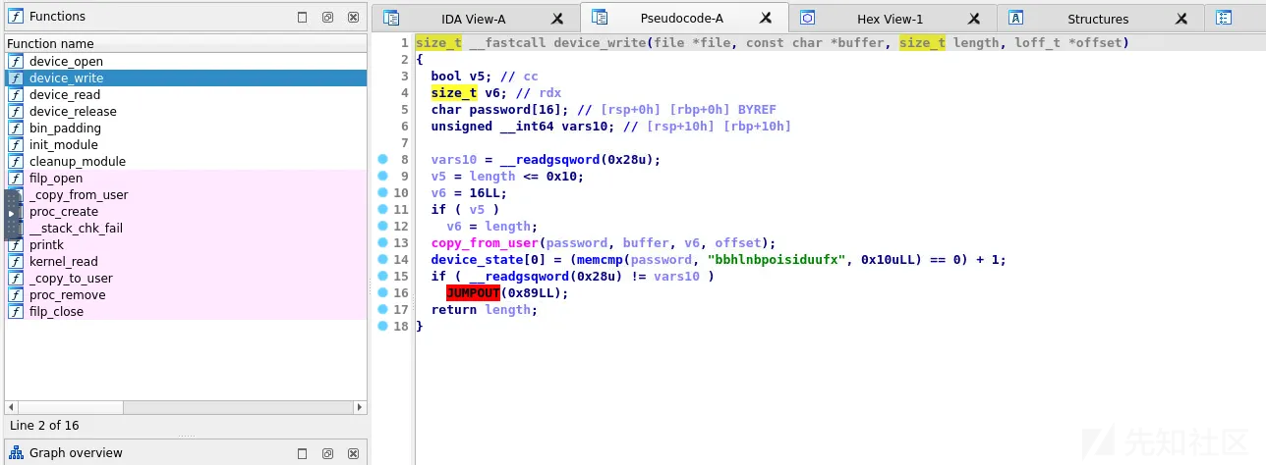Click the function icon beside filp_open
The width and height of the screenshot is (1266, 465).
16,178
